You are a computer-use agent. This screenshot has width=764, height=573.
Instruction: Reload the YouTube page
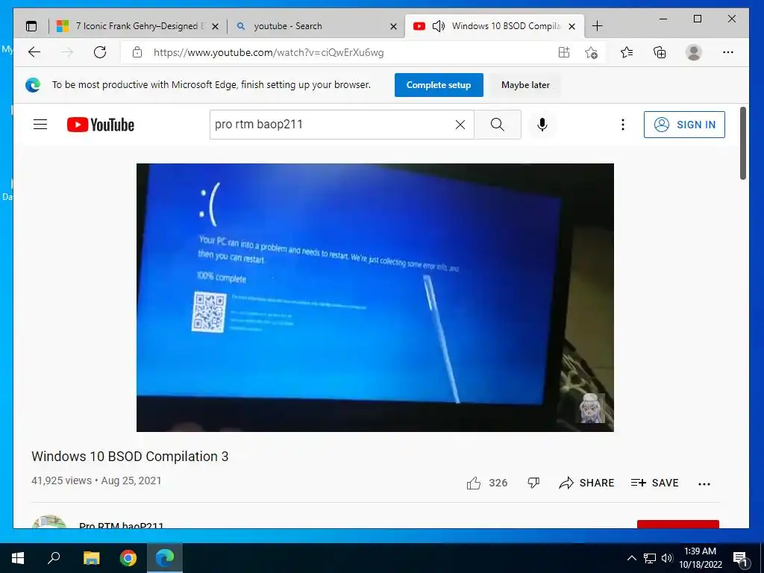tap(100, 52)
